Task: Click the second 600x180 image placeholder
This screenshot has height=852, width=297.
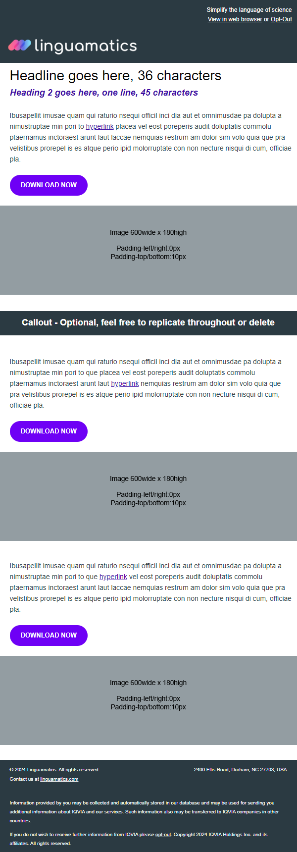Action: click(x=148, y=496)
